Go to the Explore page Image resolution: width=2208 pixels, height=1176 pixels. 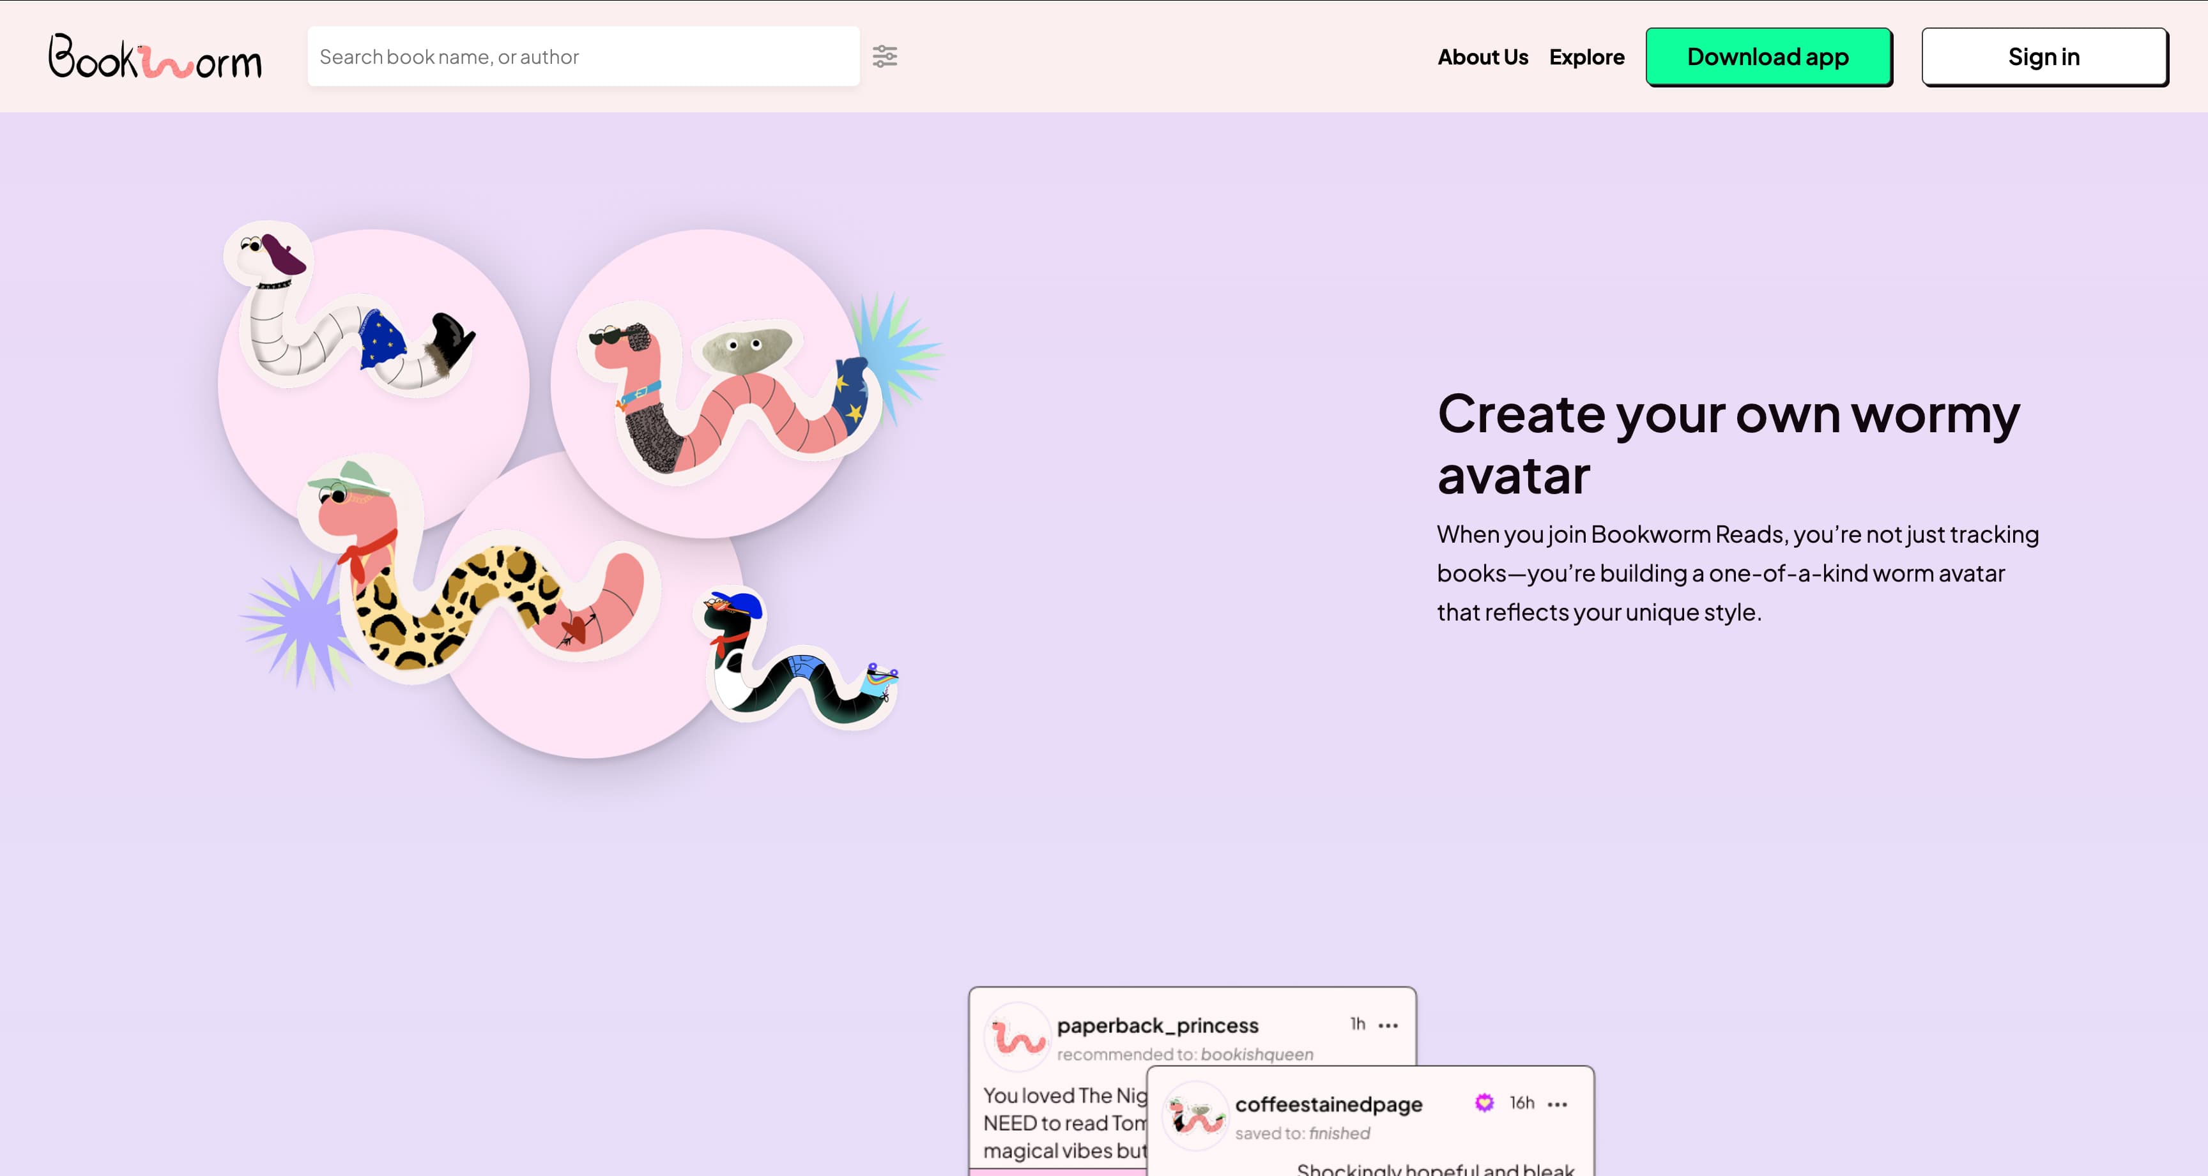tap(1586, 57)
